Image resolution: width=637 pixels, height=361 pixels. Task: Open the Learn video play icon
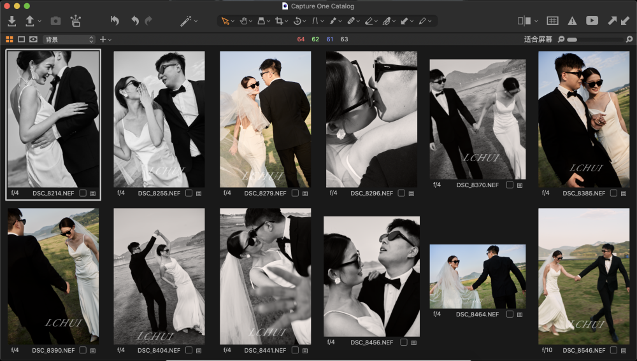pos(592,21)
